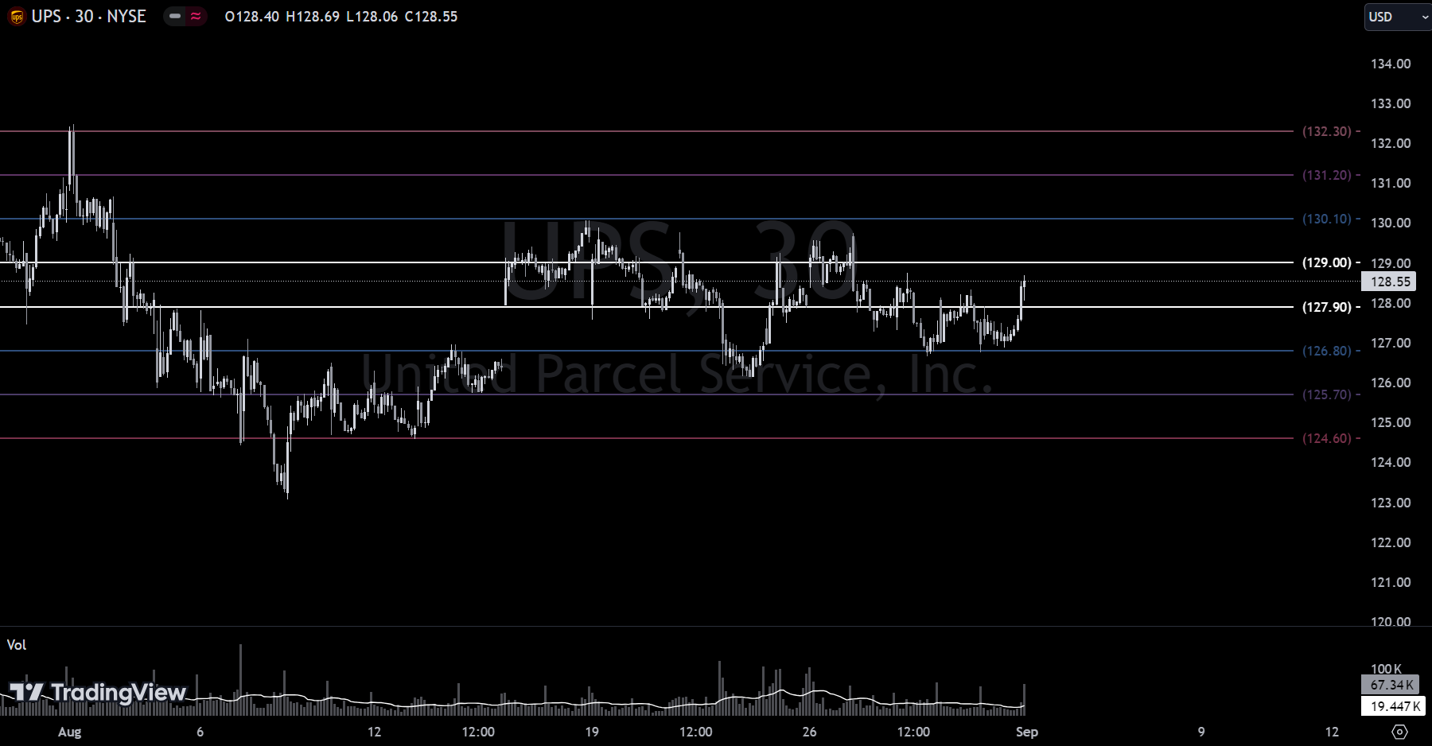
Task: Open the UPS · 30 · NYSE symbol title
Action: pos(88,17)
